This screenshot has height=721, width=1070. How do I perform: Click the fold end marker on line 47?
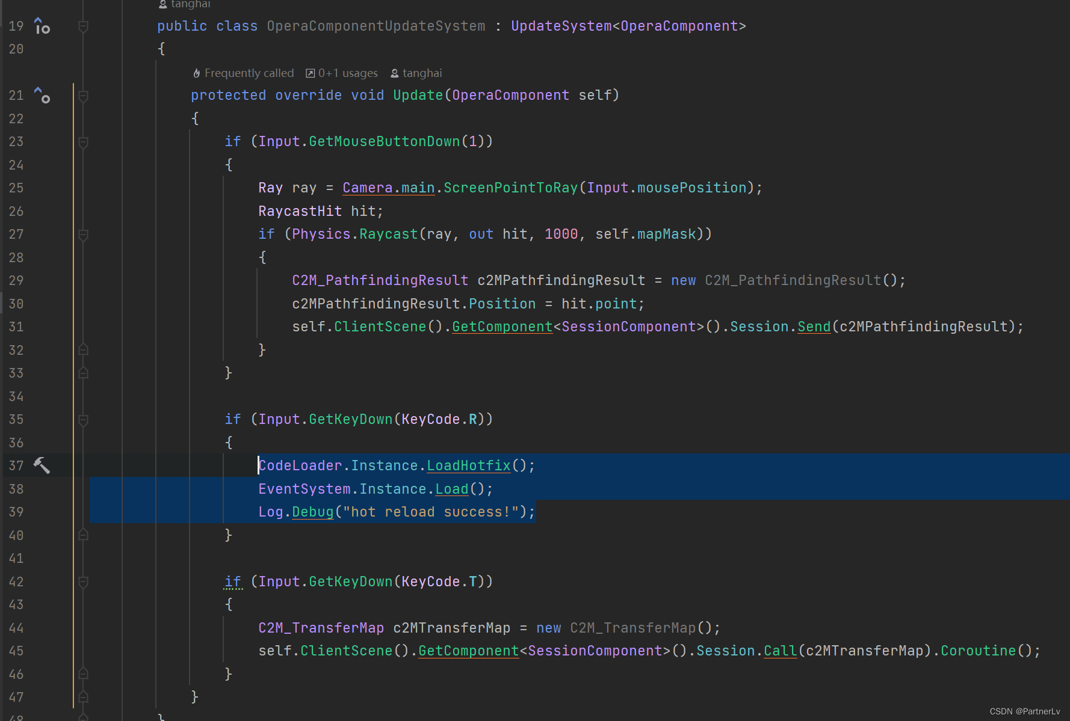coord(84,697)
